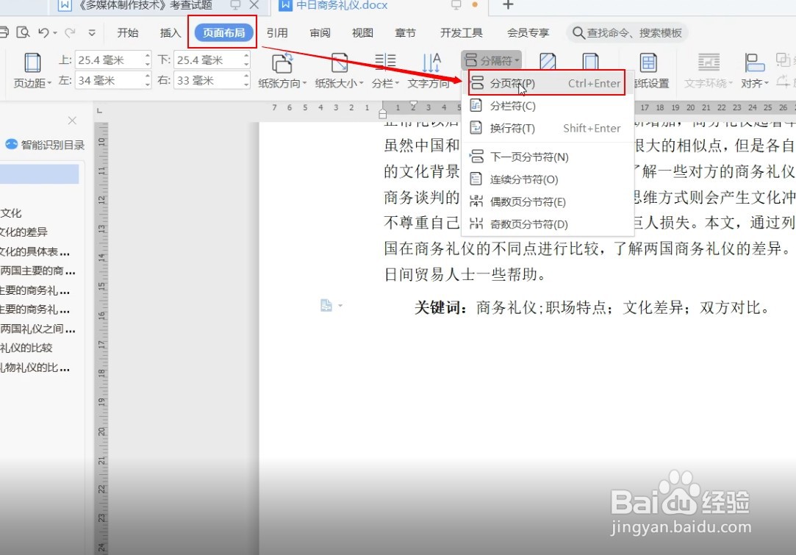The height and width of the screenshot is (555, 796).
Task: Decrease left margin with stepper arrow
Action: click(147, 85)
